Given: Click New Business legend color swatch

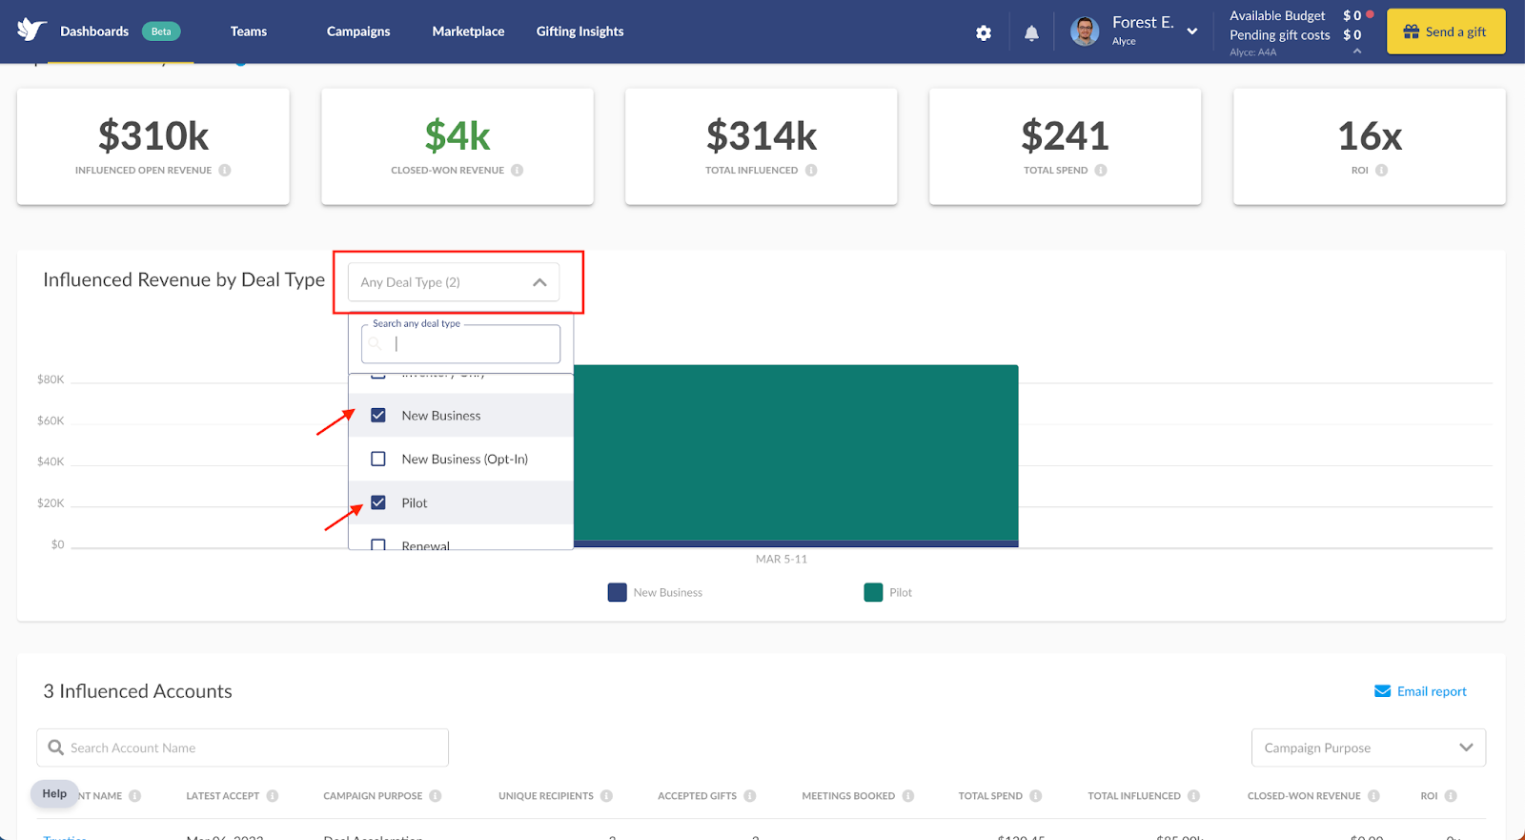Looking at the screenshot, I should [618, 592].
